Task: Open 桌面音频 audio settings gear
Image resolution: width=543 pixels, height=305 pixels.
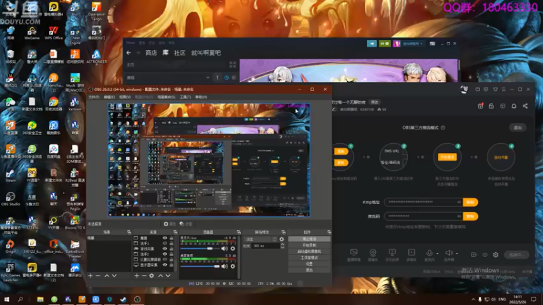Action: point(233,266)
